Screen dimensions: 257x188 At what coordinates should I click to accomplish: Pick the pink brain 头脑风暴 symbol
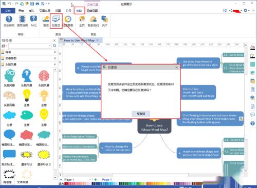tap(44, 75)
